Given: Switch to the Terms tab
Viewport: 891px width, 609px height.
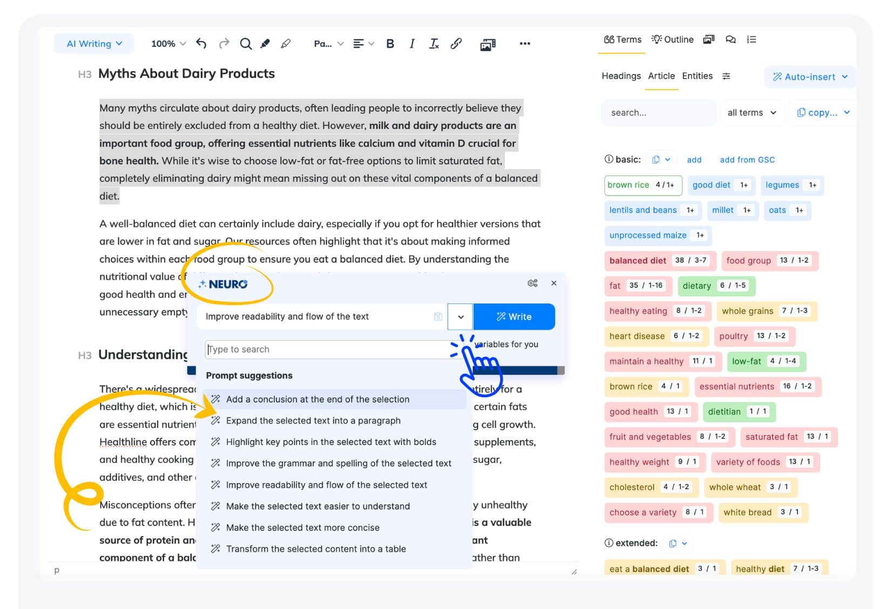Looking at the screenshot, I should [x=622, y=39].
